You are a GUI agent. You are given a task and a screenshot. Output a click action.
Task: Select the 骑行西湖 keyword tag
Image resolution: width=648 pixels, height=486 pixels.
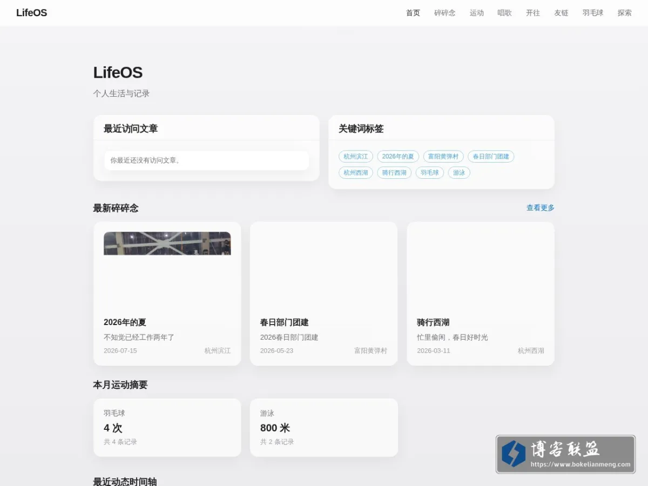pos(394,173)
